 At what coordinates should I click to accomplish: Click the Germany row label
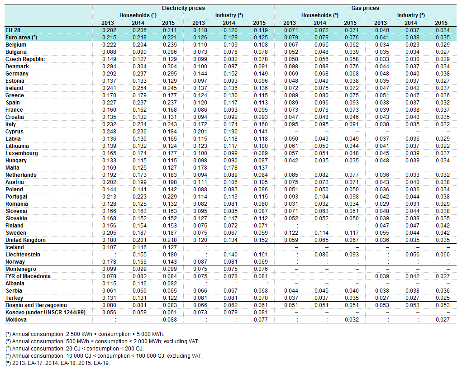pos(17,74)
